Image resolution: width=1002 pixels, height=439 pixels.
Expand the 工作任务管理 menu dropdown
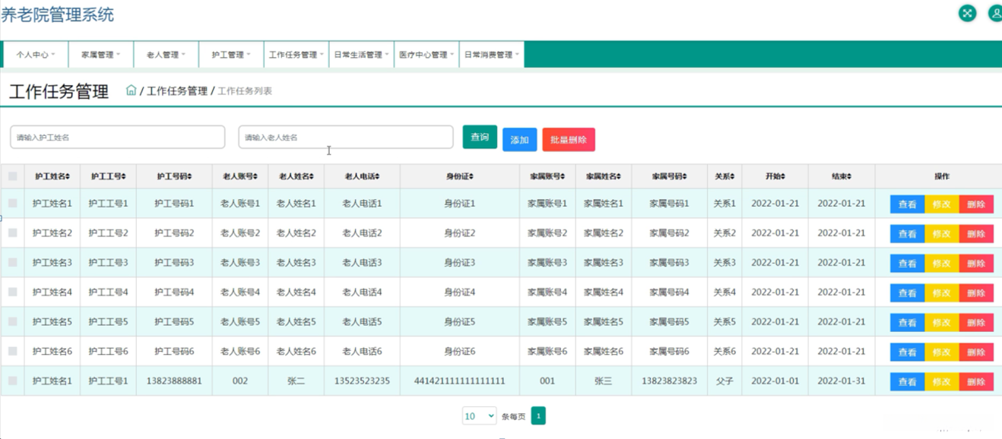[296, 55]
